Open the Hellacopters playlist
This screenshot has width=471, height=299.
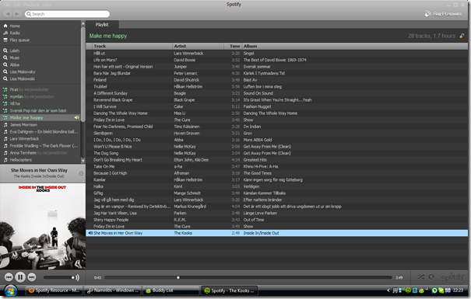[x=21, y=160]
